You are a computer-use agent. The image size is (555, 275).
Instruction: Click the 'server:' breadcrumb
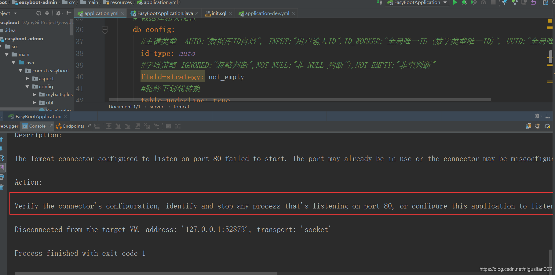157,107
